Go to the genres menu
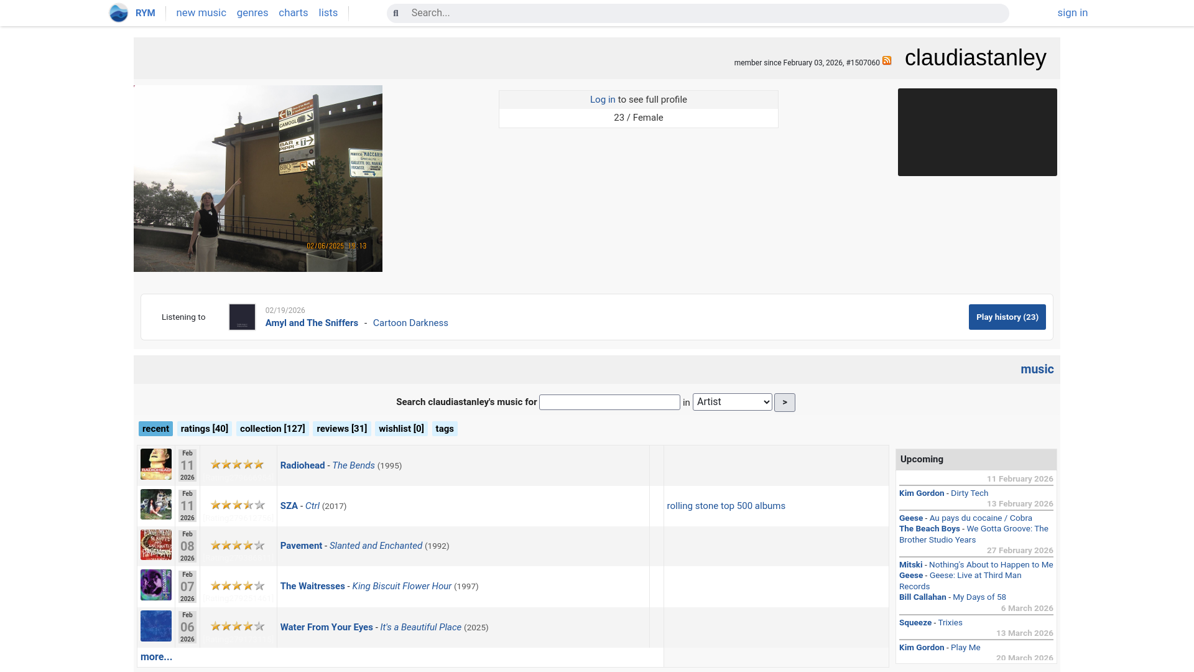Image resolution: width=1194 pixels, height=672 pixels. click(252, 13)
